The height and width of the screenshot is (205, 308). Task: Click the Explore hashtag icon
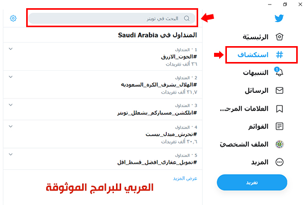coord(280,54)
